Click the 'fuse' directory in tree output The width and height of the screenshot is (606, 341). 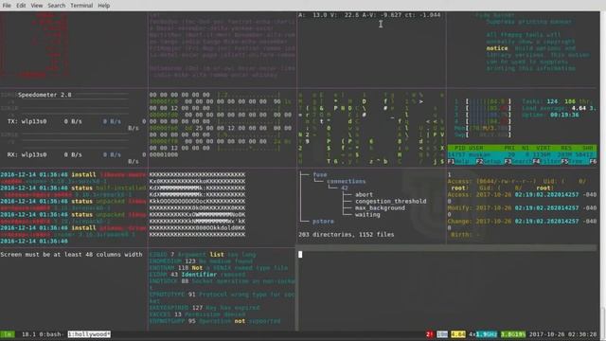[x=320, y=174]
